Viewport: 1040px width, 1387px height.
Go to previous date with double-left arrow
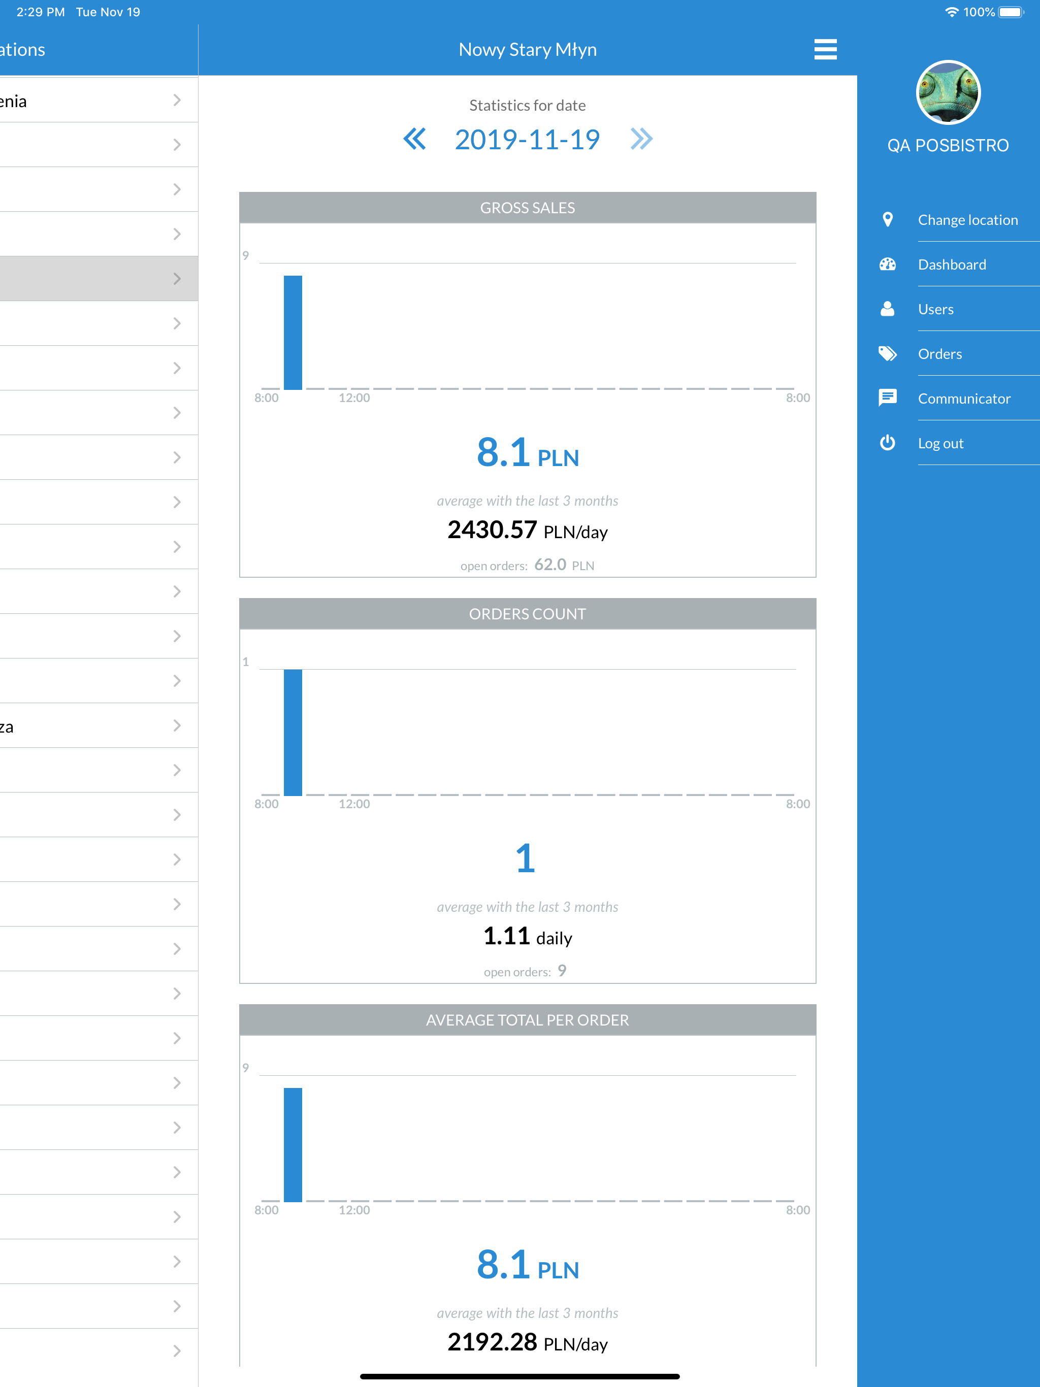coord(414,139)
